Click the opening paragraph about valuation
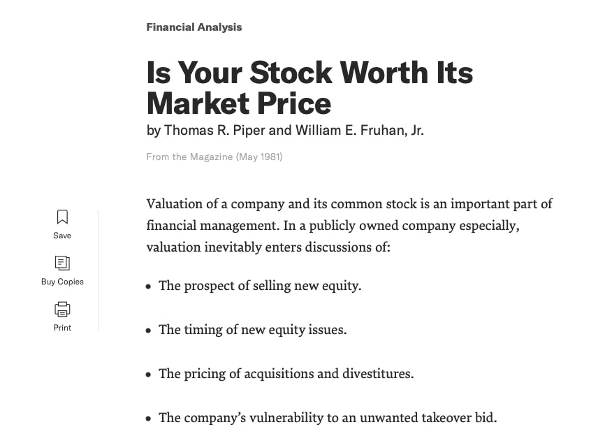The width and height of the screenshot is (598, 448). 349,226
